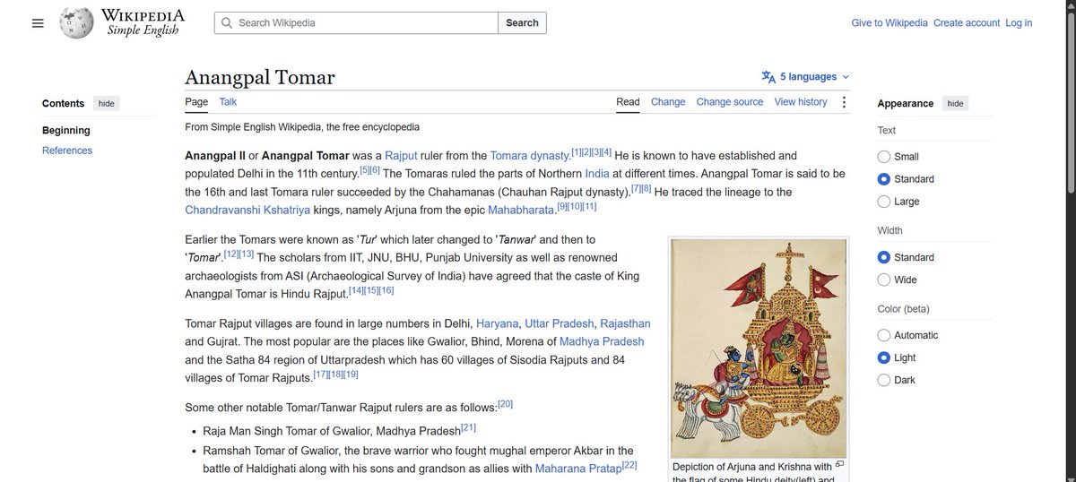The height and width of the screenshot is (482, 1076).
Task: Click the Search button
Action: point(522,23)
